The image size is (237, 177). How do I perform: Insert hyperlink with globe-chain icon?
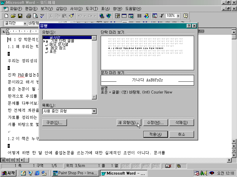102,16
